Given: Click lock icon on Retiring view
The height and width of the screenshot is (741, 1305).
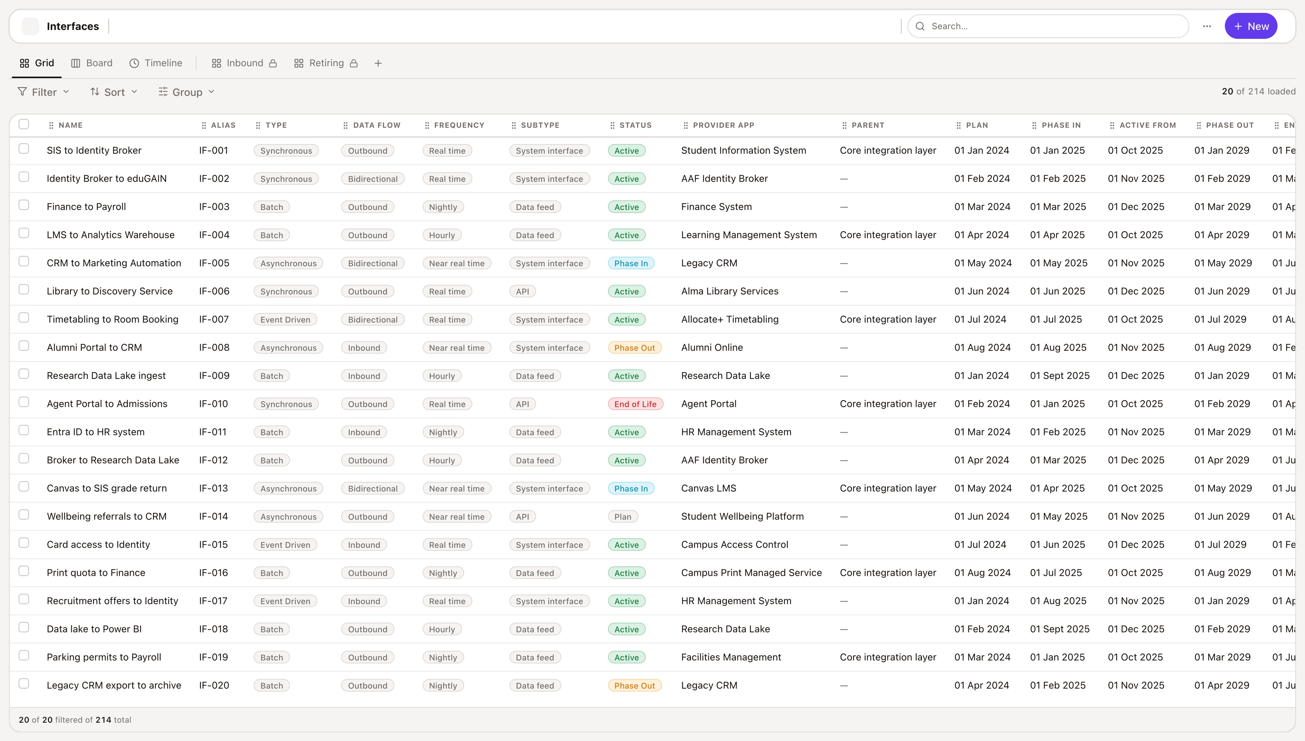Looking at the screenshot, I should click(354, 63).
